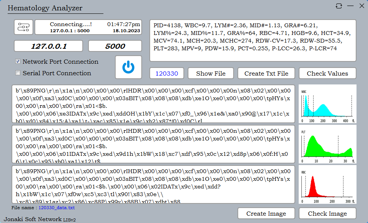368x223 pixels.
Task: Click the 'File name :' label
Action: point(24,208)
